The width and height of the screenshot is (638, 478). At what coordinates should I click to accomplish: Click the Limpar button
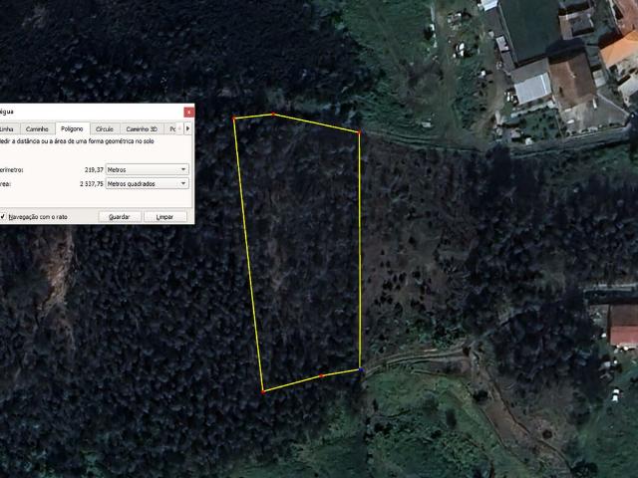pos(164,217)
